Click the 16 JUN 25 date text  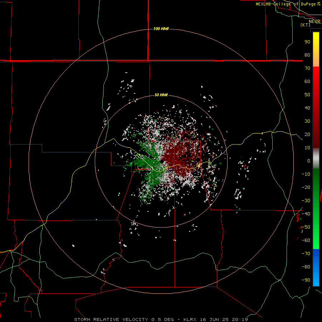[x=214, y=319]
